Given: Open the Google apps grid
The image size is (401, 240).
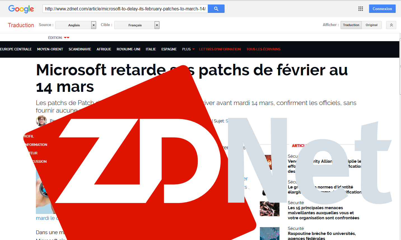Looking at the screenshot, I should (x=361, y=9).
